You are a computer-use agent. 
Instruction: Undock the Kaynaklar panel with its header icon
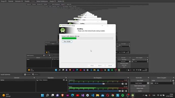point(66,78)
